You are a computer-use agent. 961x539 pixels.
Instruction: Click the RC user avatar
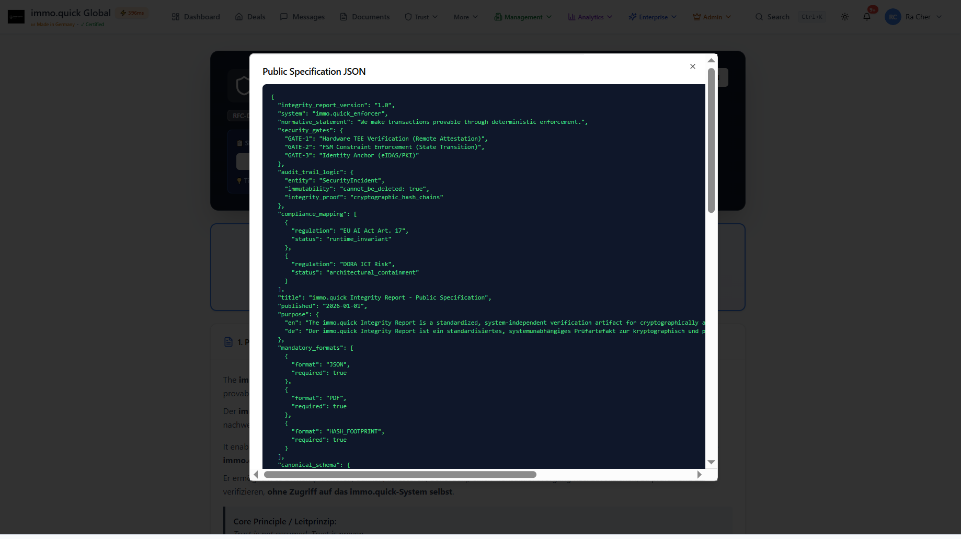click(x=893, y=17)
